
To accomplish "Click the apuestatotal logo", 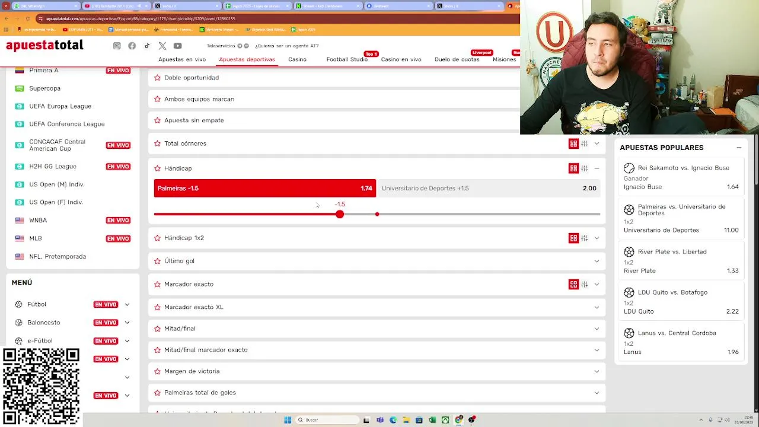I will (x=44, y=46).
